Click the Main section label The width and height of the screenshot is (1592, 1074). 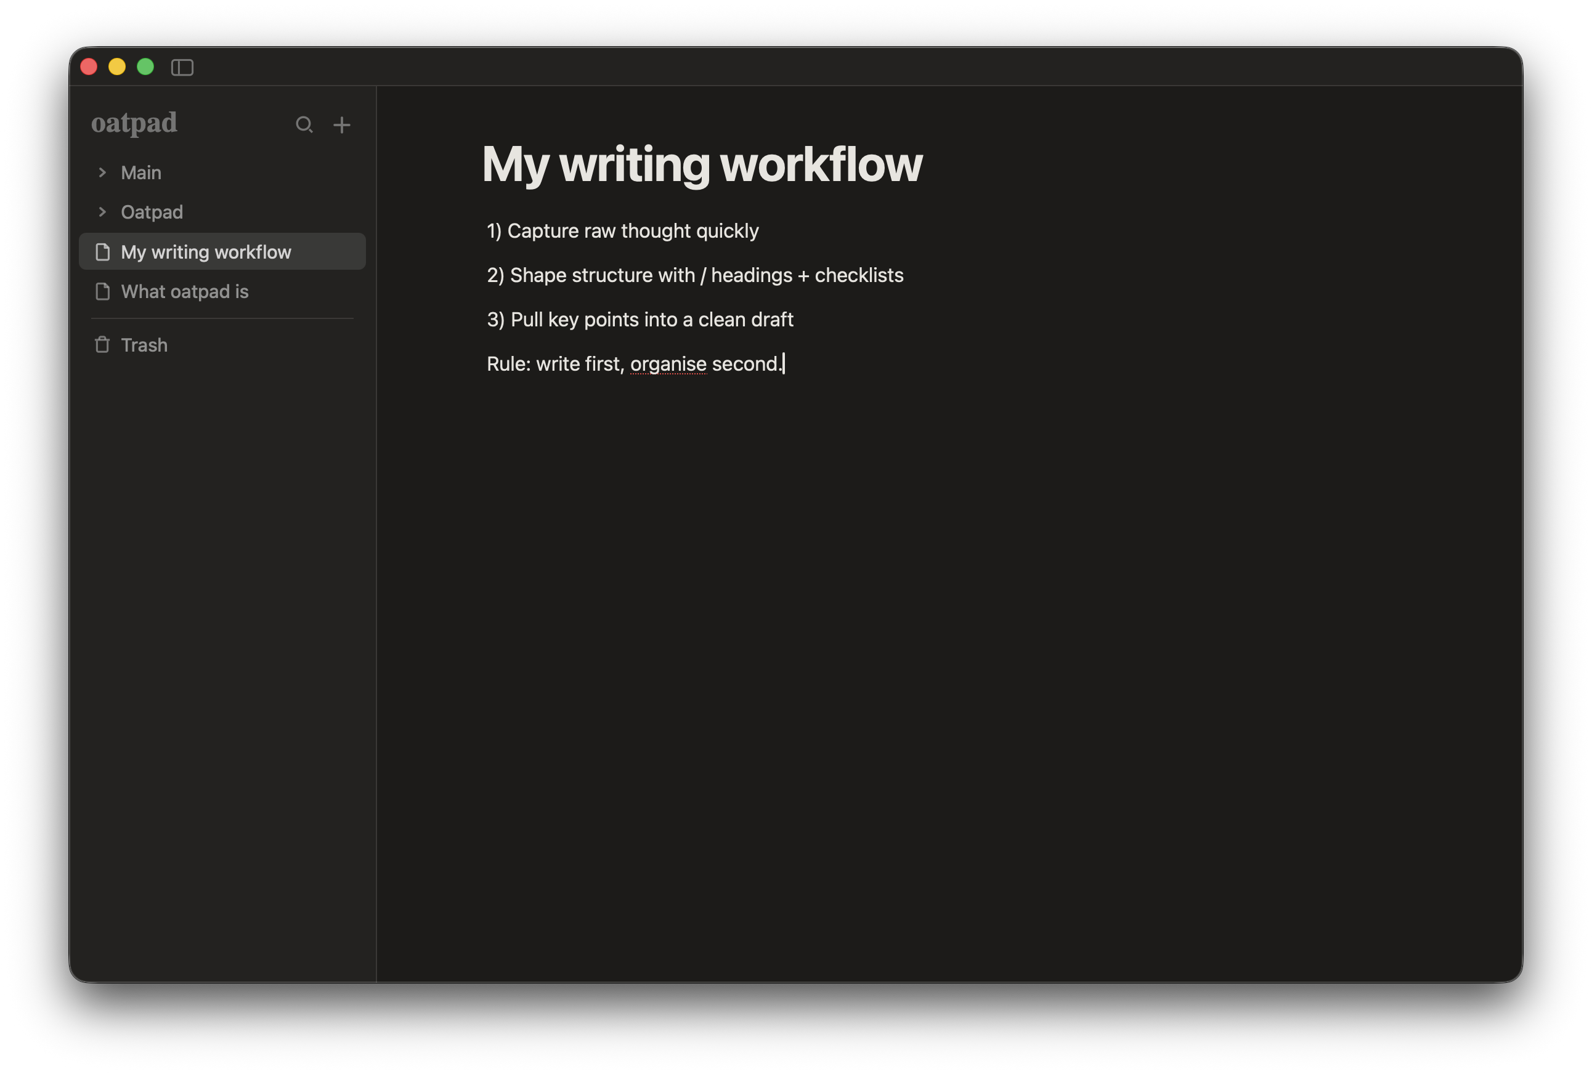coord(140,172)
